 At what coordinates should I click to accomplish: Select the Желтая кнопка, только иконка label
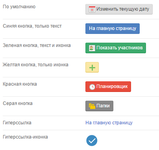point(35,65)
